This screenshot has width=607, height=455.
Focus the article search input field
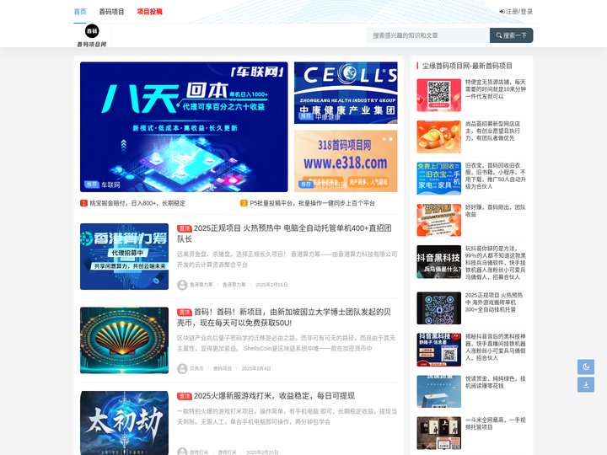point(428,35)
